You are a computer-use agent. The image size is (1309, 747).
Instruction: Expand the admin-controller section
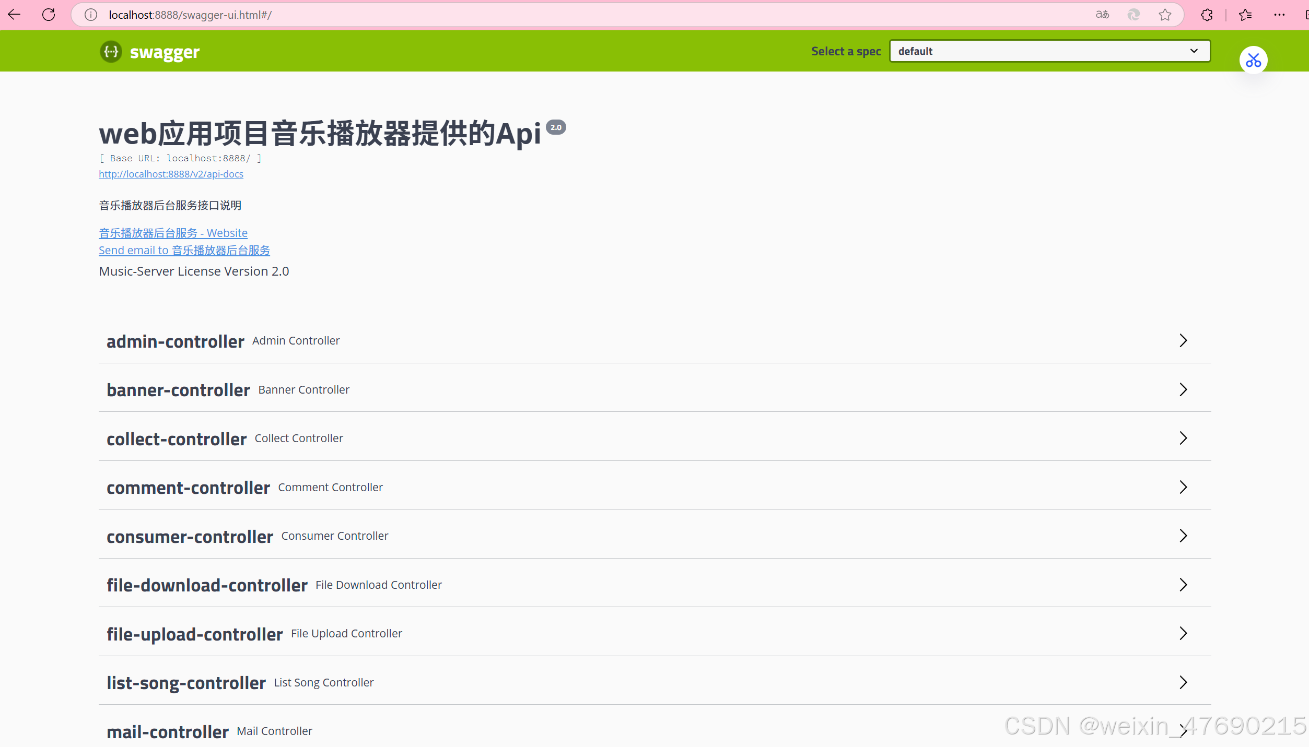176,341
